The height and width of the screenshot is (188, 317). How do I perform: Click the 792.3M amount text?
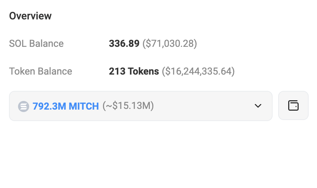tap(49, 106)
